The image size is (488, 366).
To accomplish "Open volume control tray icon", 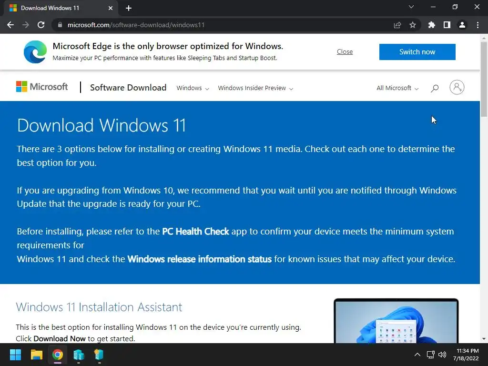I will click(x=442, y=355).
